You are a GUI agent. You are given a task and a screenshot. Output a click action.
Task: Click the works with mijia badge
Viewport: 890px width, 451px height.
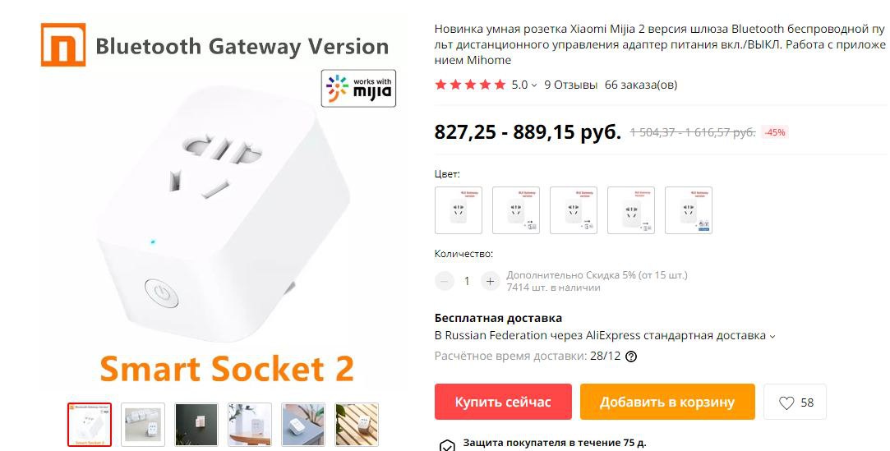coord(359,89)
